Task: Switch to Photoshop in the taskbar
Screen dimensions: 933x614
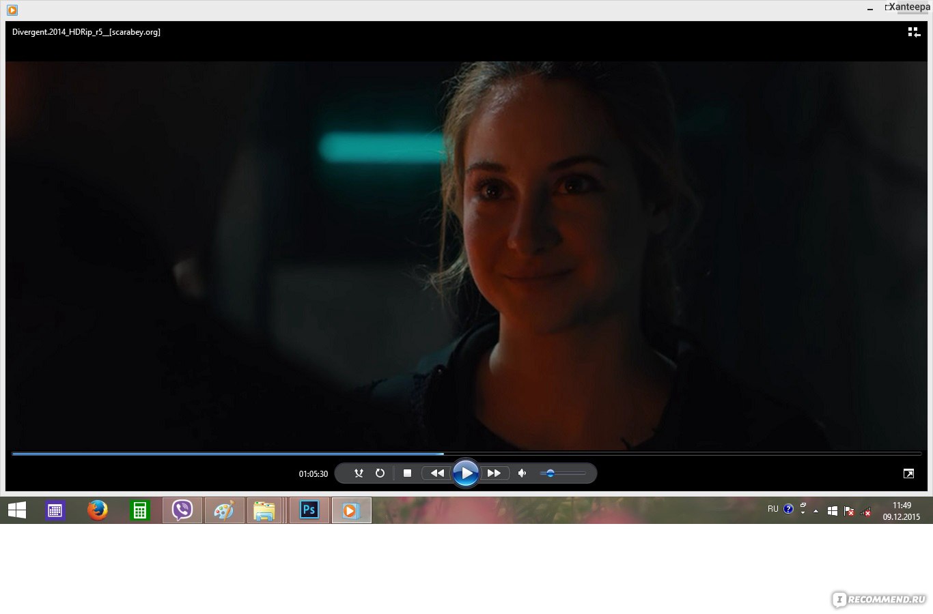Action: pyautogui.click(x=309, y=510)
